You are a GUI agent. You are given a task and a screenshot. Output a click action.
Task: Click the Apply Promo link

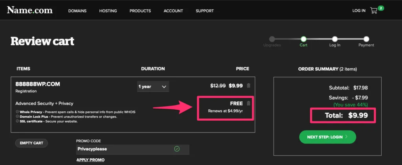[x=90, y=160]
